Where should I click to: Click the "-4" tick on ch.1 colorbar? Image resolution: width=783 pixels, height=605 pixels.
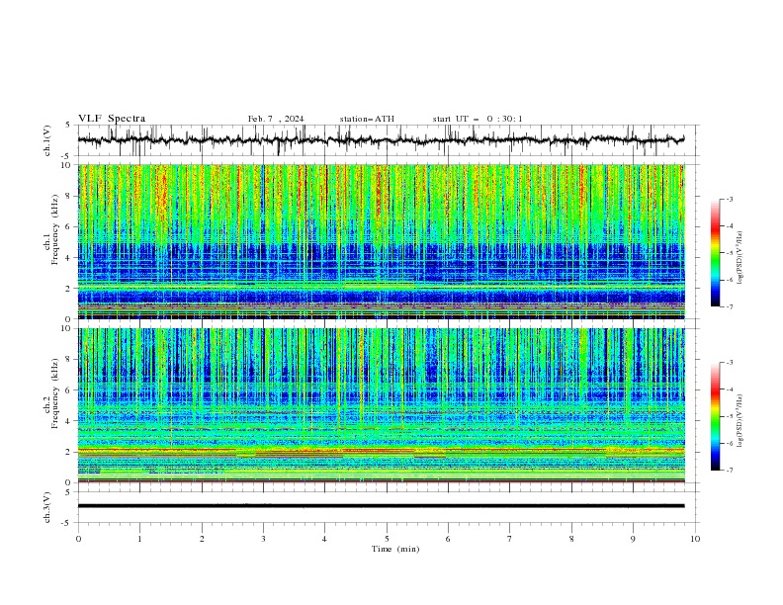(730, 226)
